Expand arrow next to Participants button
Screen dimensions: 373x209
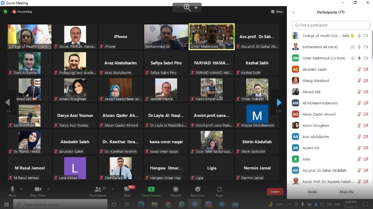(x=113, y=189)
